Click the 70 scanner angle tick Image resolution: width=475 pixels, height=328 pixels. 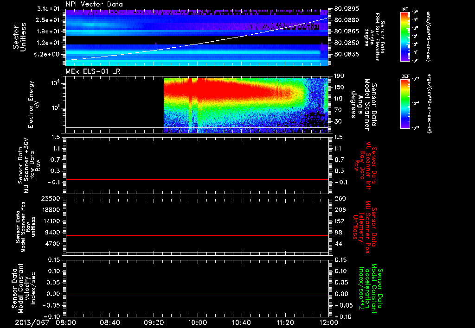338,110
